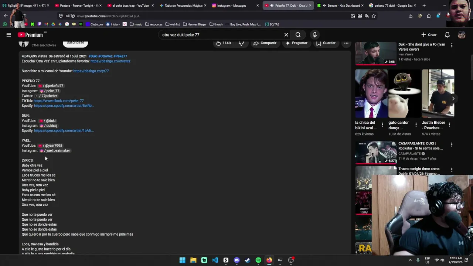The height and width of the screenshot is (266, 473).
Task: Dislike the video with thumbs down
Action: tap(241, 43)
